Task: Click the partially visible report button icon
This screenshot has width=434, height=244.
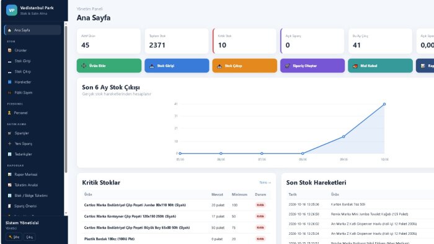Action: [x=423, y=66]
